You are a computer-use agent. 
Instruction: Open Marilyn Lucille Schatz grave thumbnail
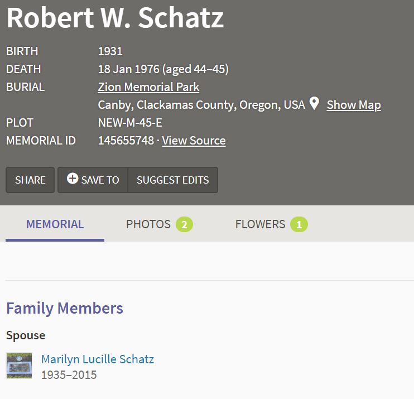(19, 366)
